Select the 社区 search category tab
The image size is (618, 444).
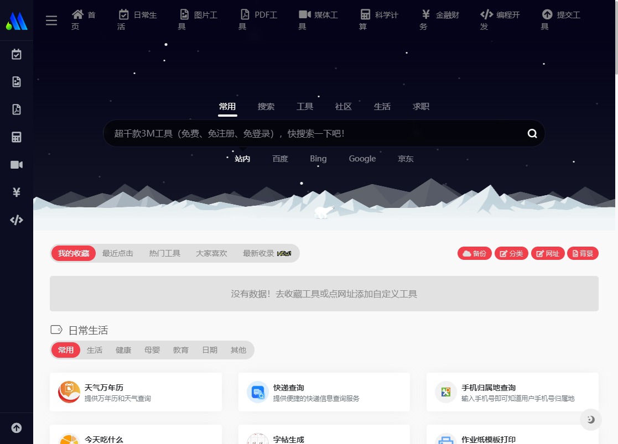coord(343,107)
